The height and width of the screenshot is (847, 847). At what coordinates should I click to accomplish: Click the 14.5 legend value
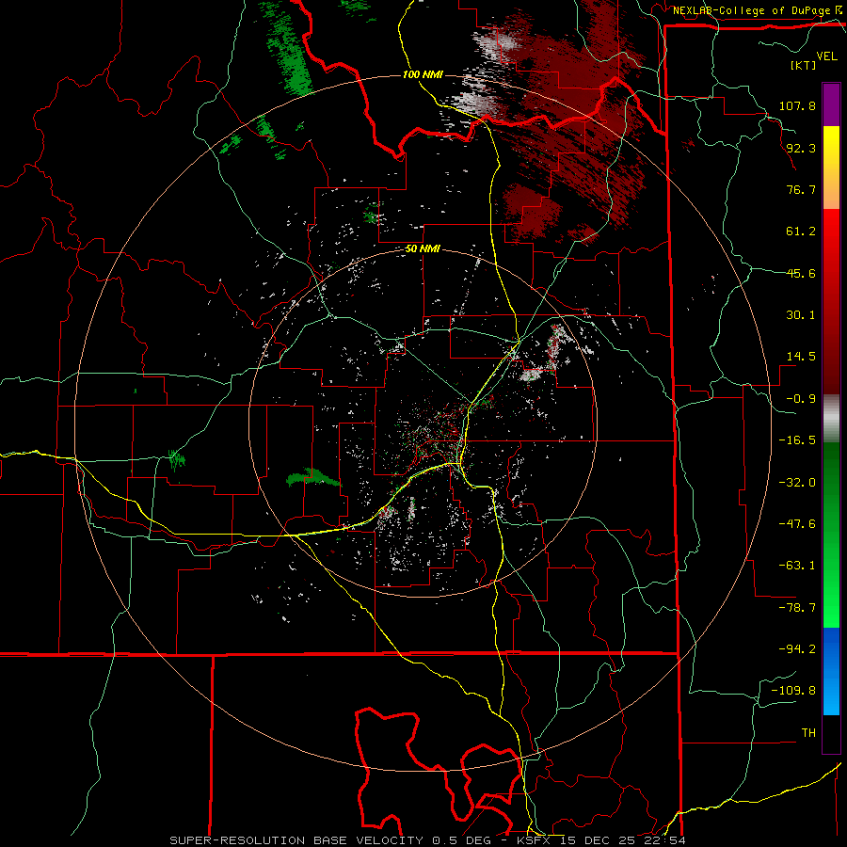pos(801,357)
